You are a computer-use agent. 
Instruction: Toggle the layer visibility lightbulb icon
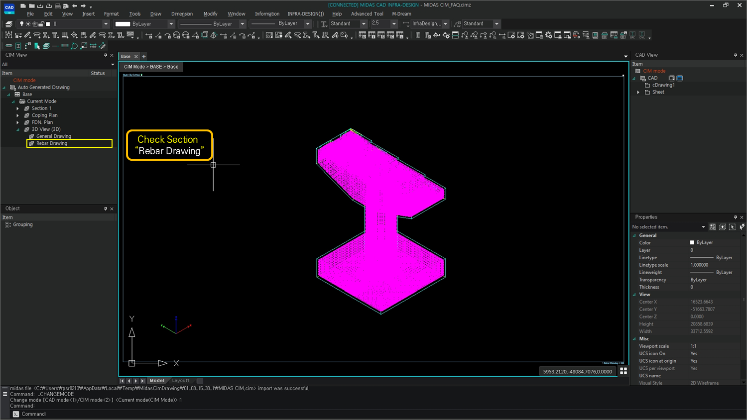(x=22, y=23)
